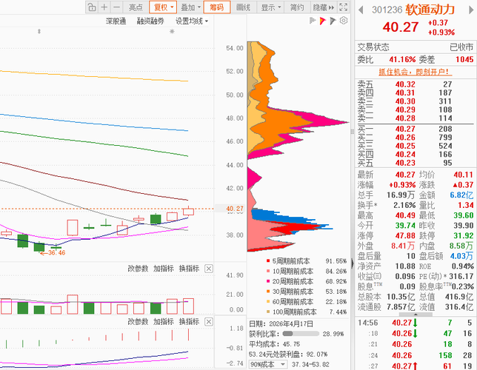
Task: Click 买一 price 40.27
Action: pos(405,129)
